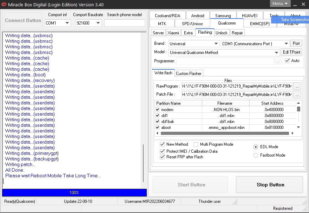The width and height of the screenshot is (309, 213).
Task: Click the Take Screenshot overlay button
Action: [290, 20]
